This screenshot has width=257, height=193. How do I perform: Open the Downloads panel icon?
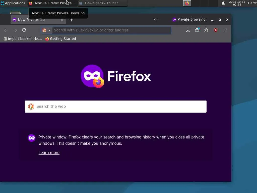click(188, 30)
